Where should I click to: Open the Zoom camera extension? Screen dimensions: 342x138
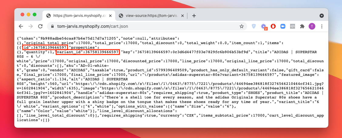(x=283, y=26)
